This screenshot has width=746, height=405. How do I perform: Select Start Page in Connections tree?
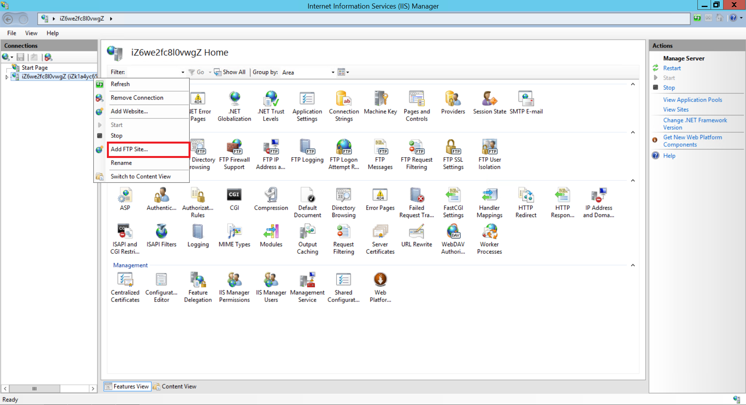click(35, 68)
